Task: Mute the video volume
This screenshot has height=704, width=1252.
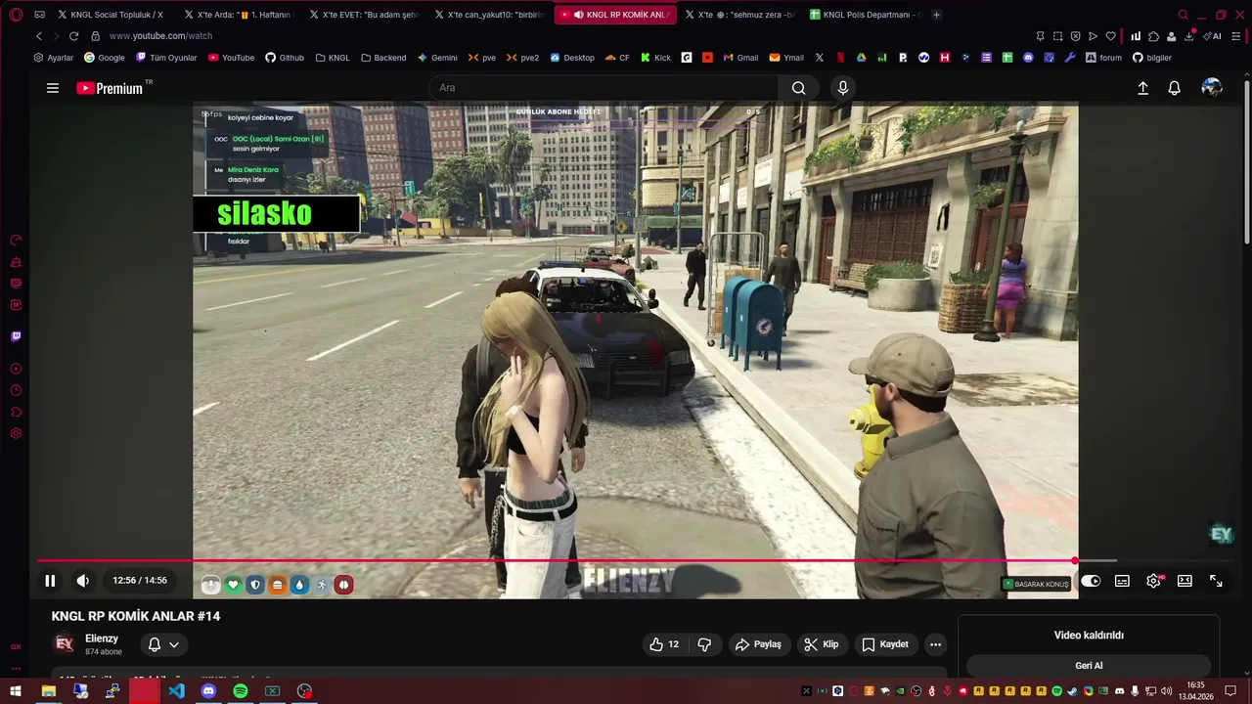Action: (83, 581)
